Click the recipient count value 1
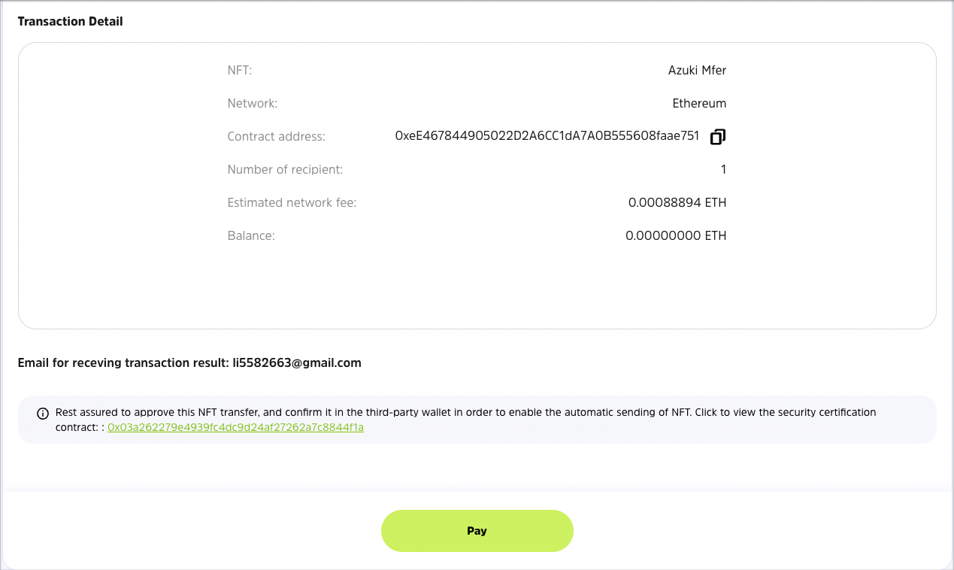 click(723, 170)
